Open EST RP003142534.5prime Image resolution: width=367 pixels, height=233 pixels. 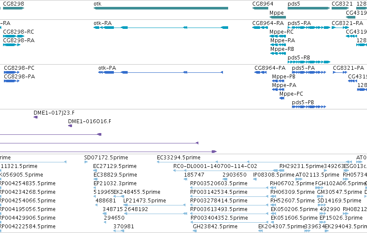coord(229,196)
